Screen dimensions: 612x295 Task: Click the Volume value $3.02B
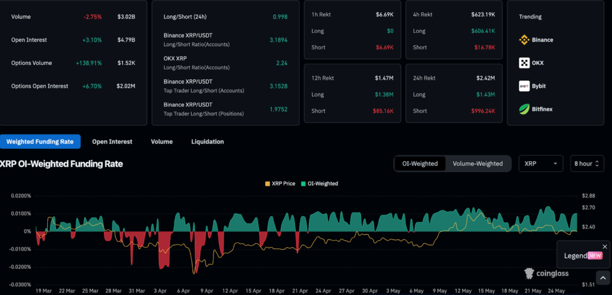126,17
